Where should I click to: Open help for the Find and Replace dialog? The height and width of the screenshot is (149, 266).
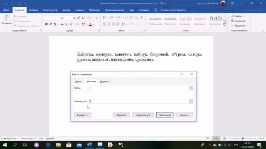point(182,74)
